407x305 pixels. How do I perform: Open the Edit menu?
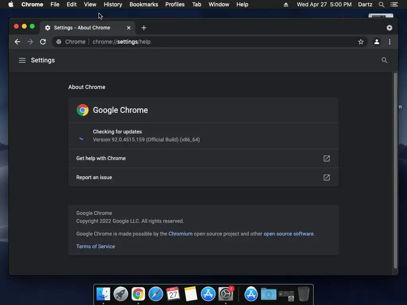click(72, 4)
